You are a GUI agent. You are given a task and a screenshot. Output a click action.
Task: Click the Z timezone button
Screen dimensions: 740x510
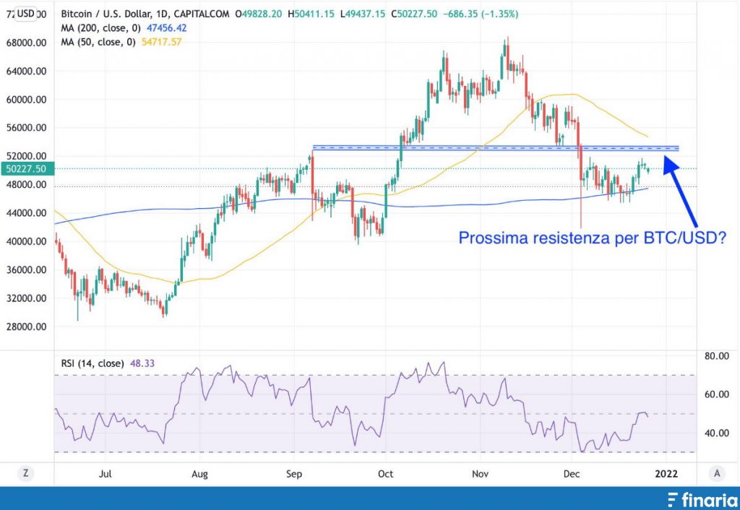click(x=26, y=472)
